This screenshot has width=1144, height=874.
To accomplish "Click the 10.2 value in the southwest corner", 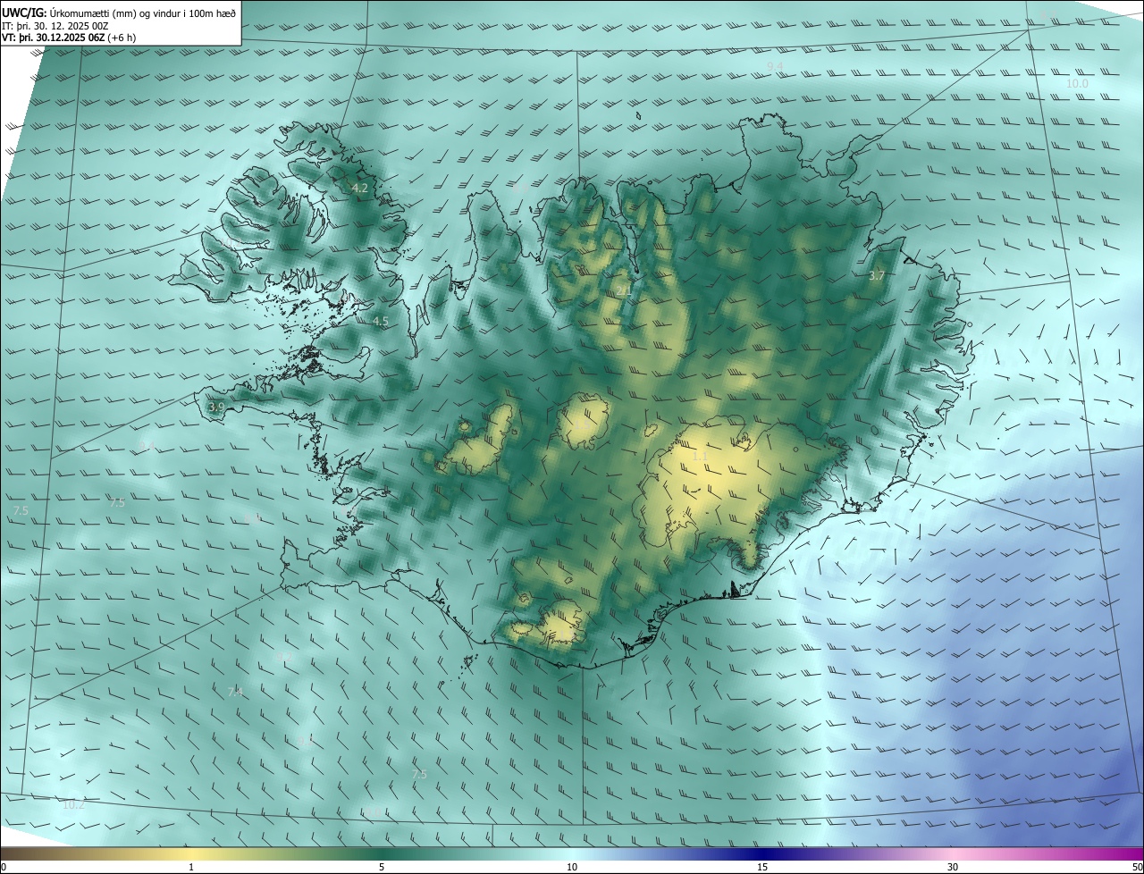I will point(73,804).
